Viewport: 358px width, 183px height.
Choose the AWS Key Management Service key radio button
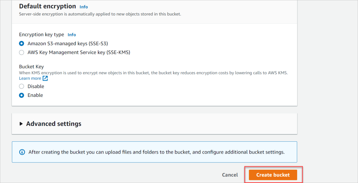pyautogui.click(x=21, y=52)
